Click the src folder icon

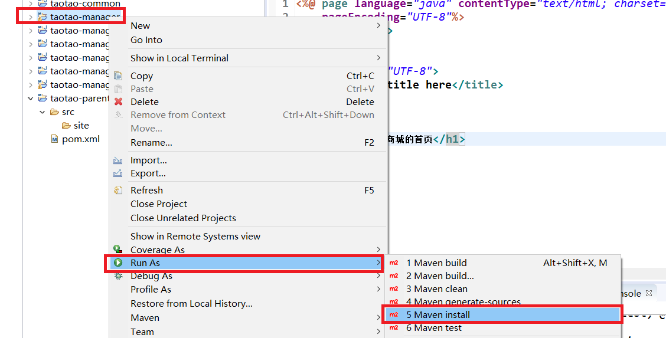(x=54, y=112)
